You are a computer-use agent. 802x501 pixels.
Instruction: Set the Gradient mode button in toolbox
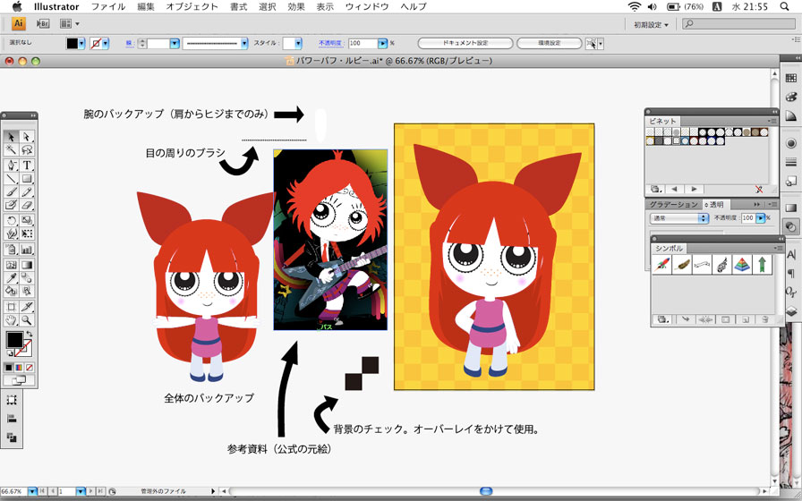point(19,368)
